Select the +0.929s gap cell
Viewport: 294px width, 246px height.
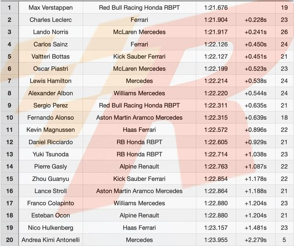256,142
